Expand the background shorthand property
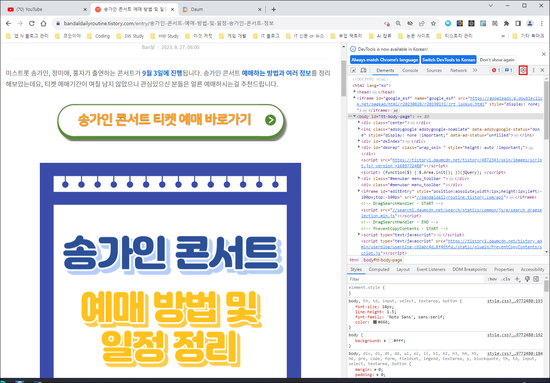 click(385, 341)
